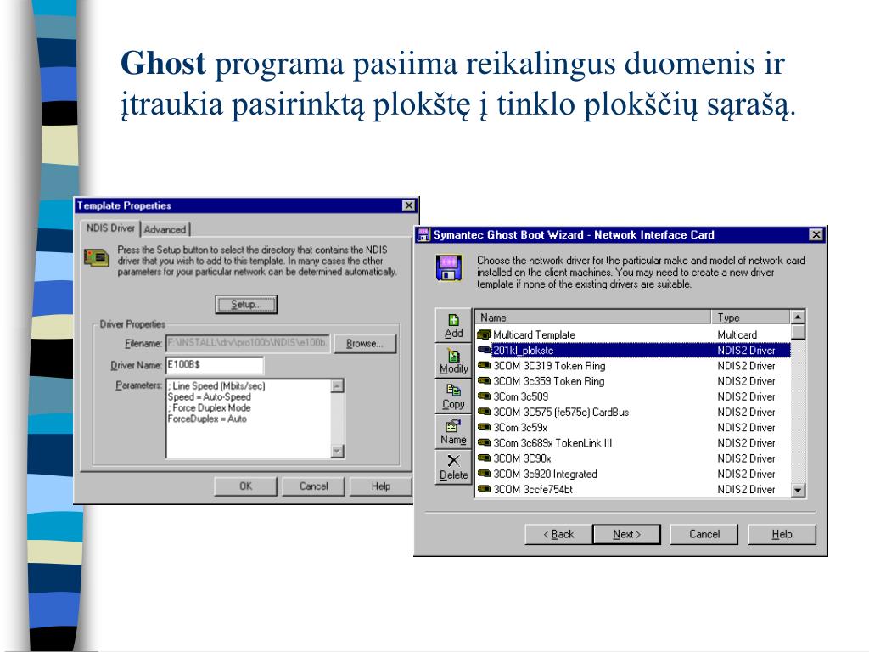
Task: Click the floppy disk wizard icon
Action: point(449,267)
